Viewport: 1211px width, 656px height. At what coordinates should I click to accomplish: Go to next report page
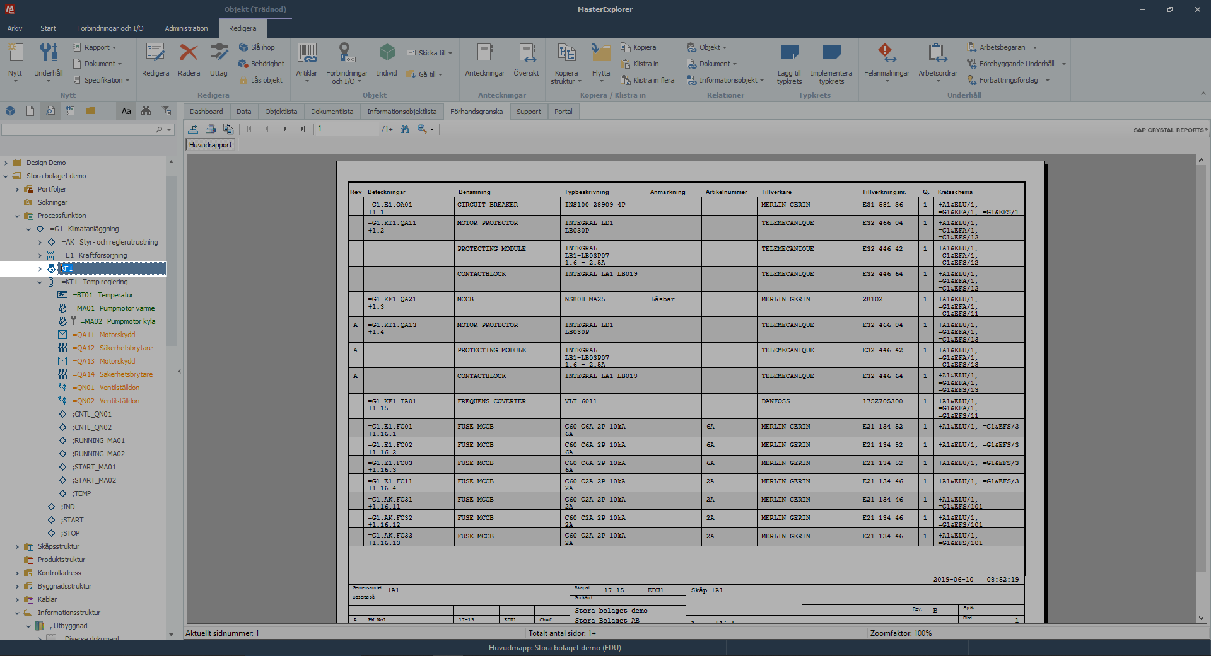(x=285, y=129)
